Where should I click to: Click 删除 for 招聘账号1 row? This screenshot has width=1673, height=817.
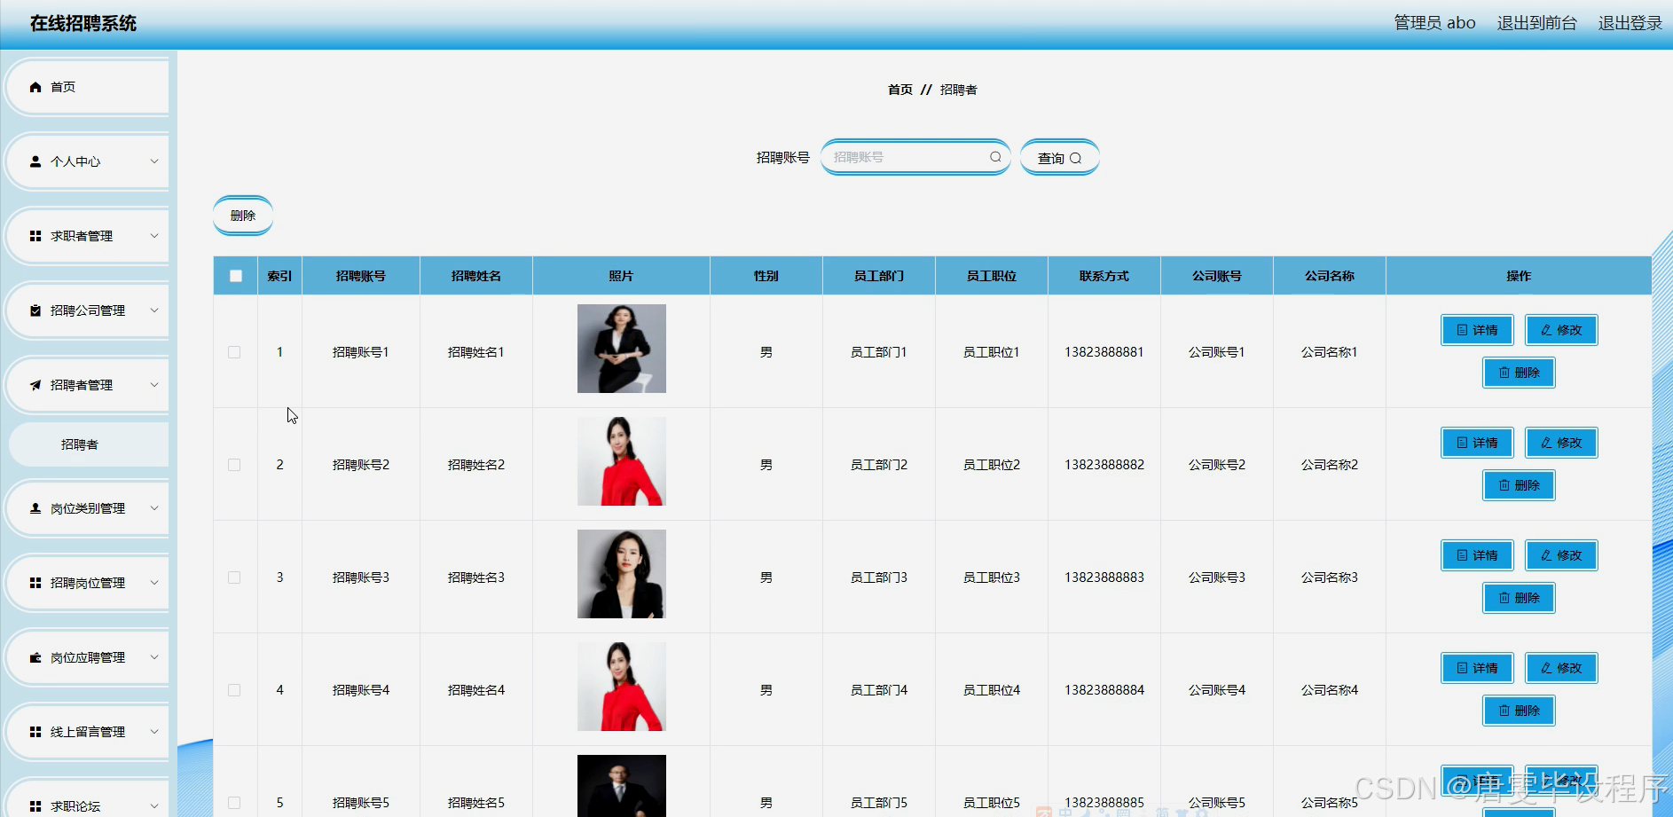1519,373
